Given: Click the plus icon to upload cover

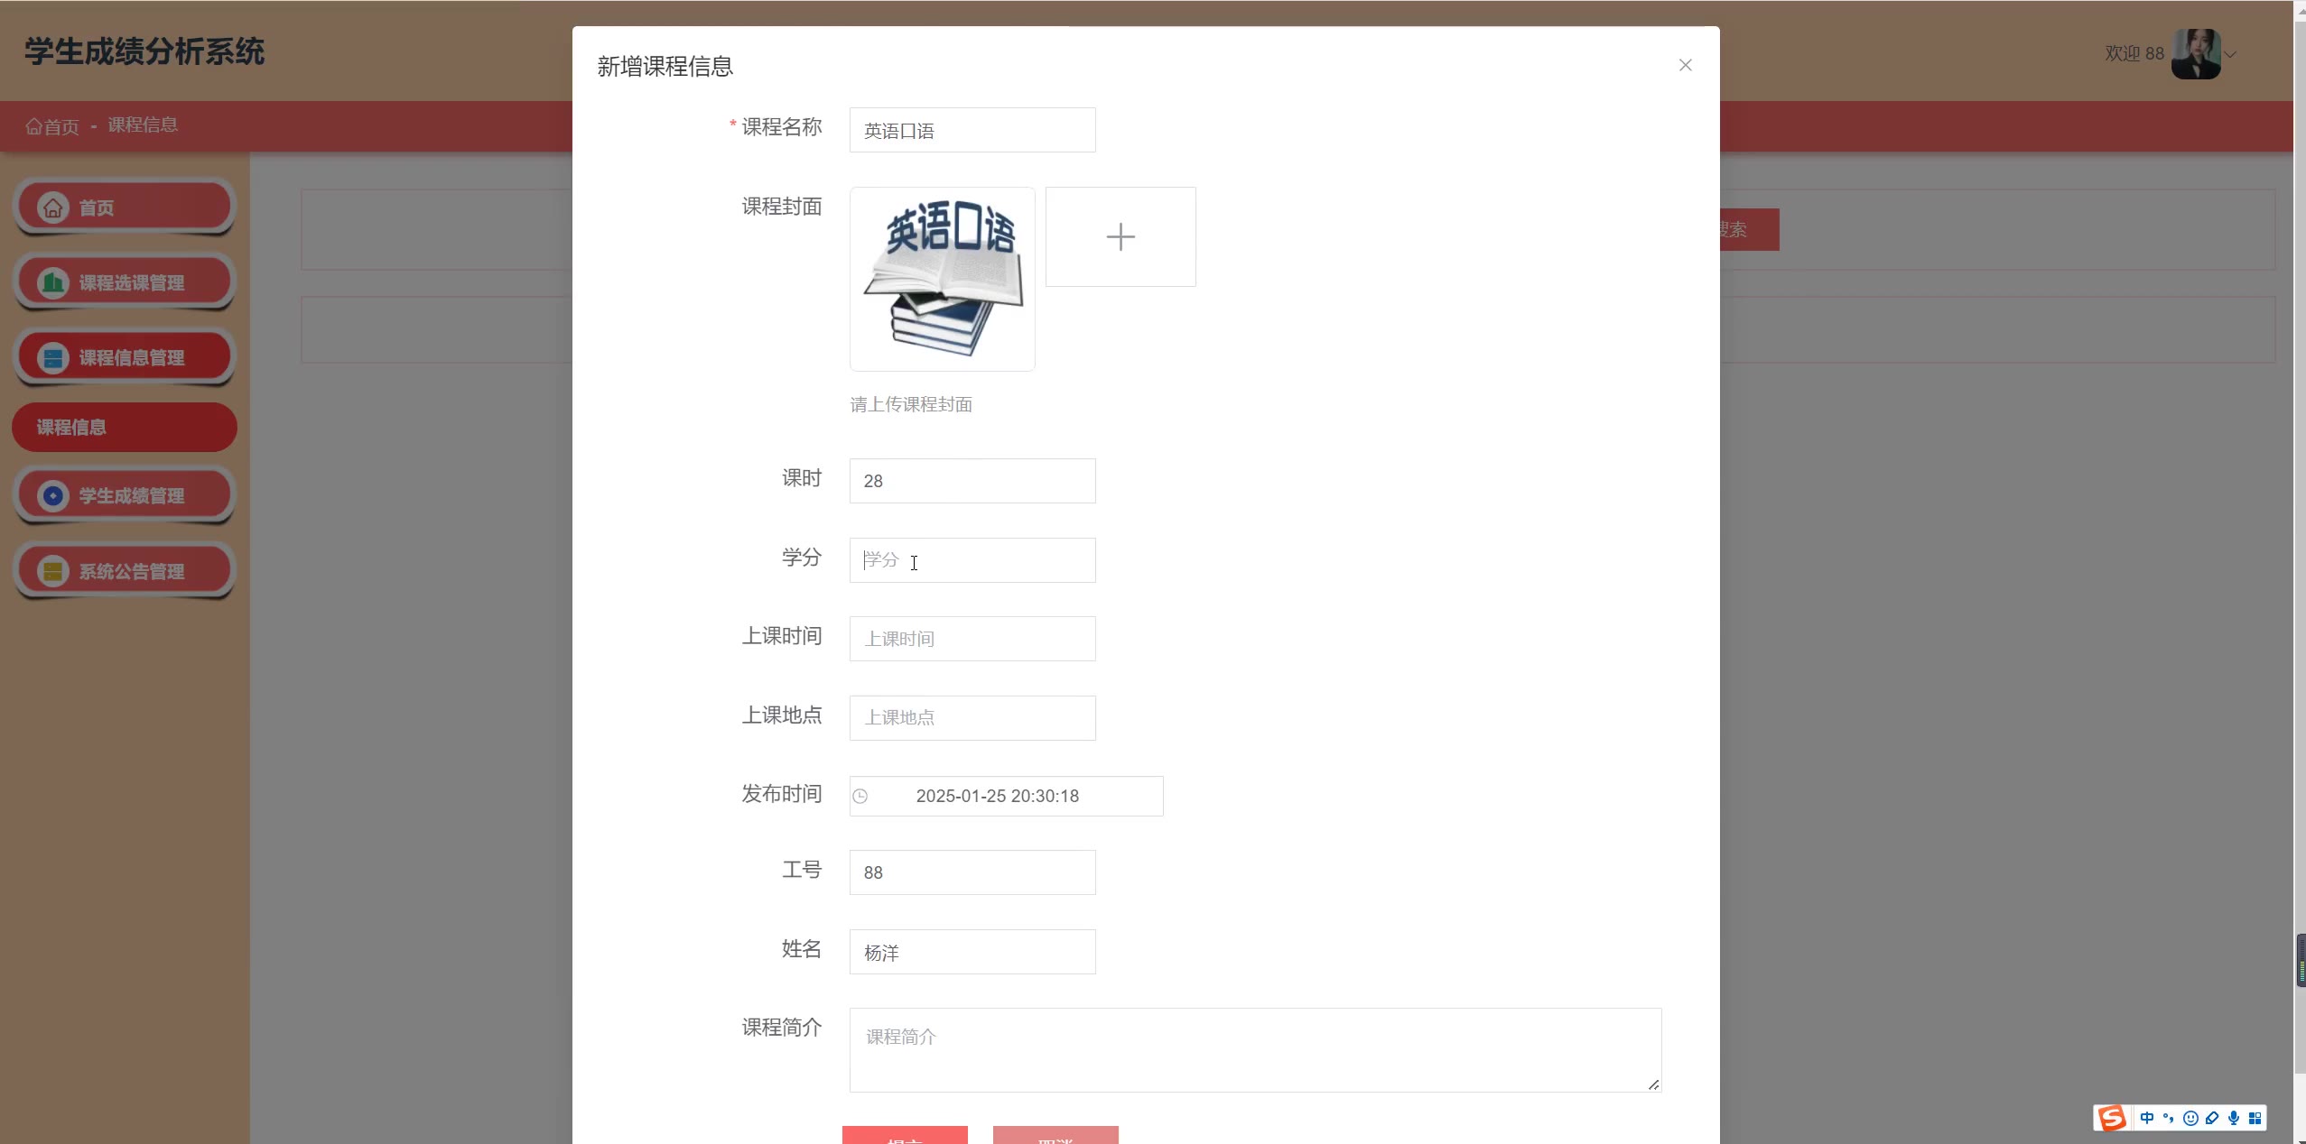Looking at the screenshot, I should (x=1120, y=236).
